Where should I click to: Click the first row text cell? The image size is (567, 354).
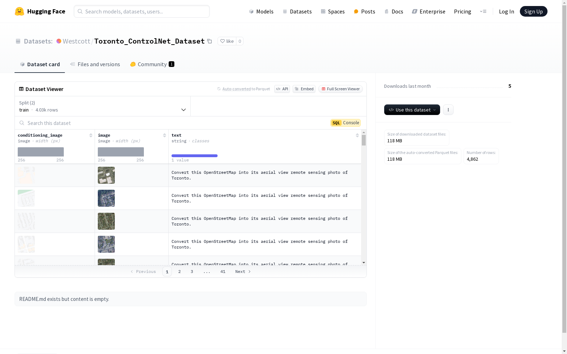pyautogui.click(x=265, y=175)
